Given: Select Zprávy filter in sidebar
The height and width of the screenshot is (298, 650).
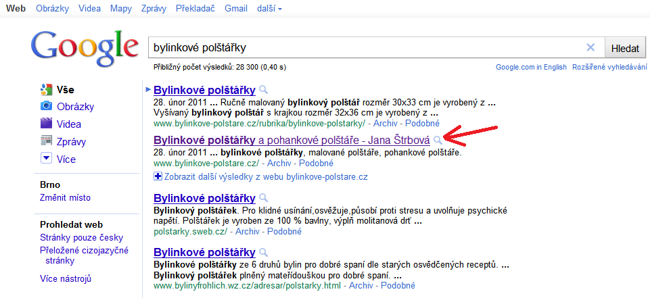Looking at the screenshot, I should click(71, 142).
